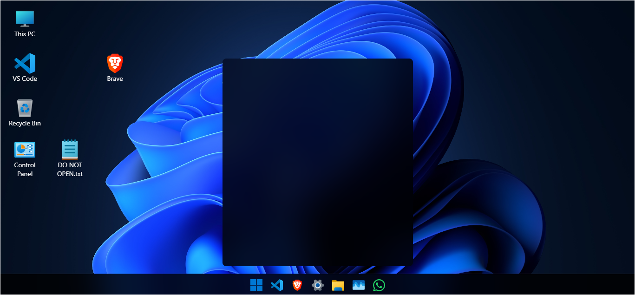The width and height of the screenshot is (635, 295).
Task: Open File Explorer from the taskbar
Action: (x=338, y=285)
